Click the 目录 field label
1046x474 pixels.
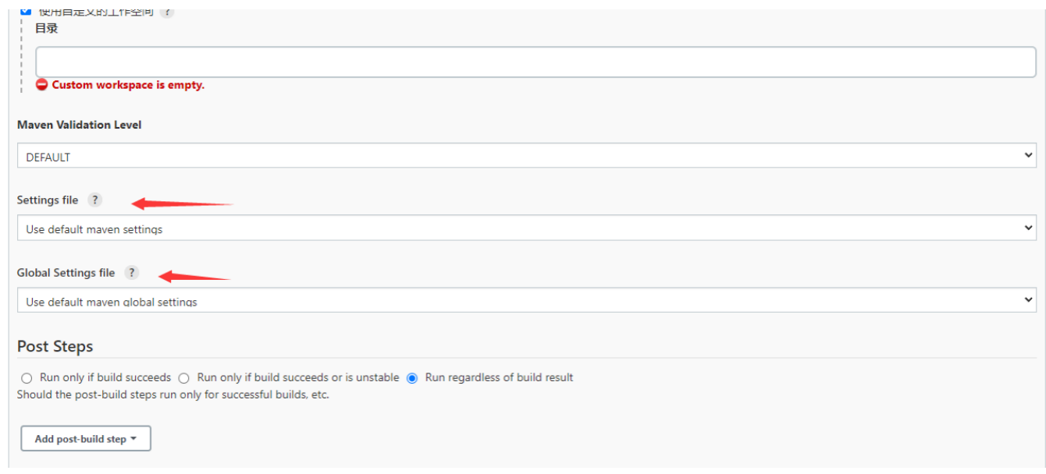[46, 29]
